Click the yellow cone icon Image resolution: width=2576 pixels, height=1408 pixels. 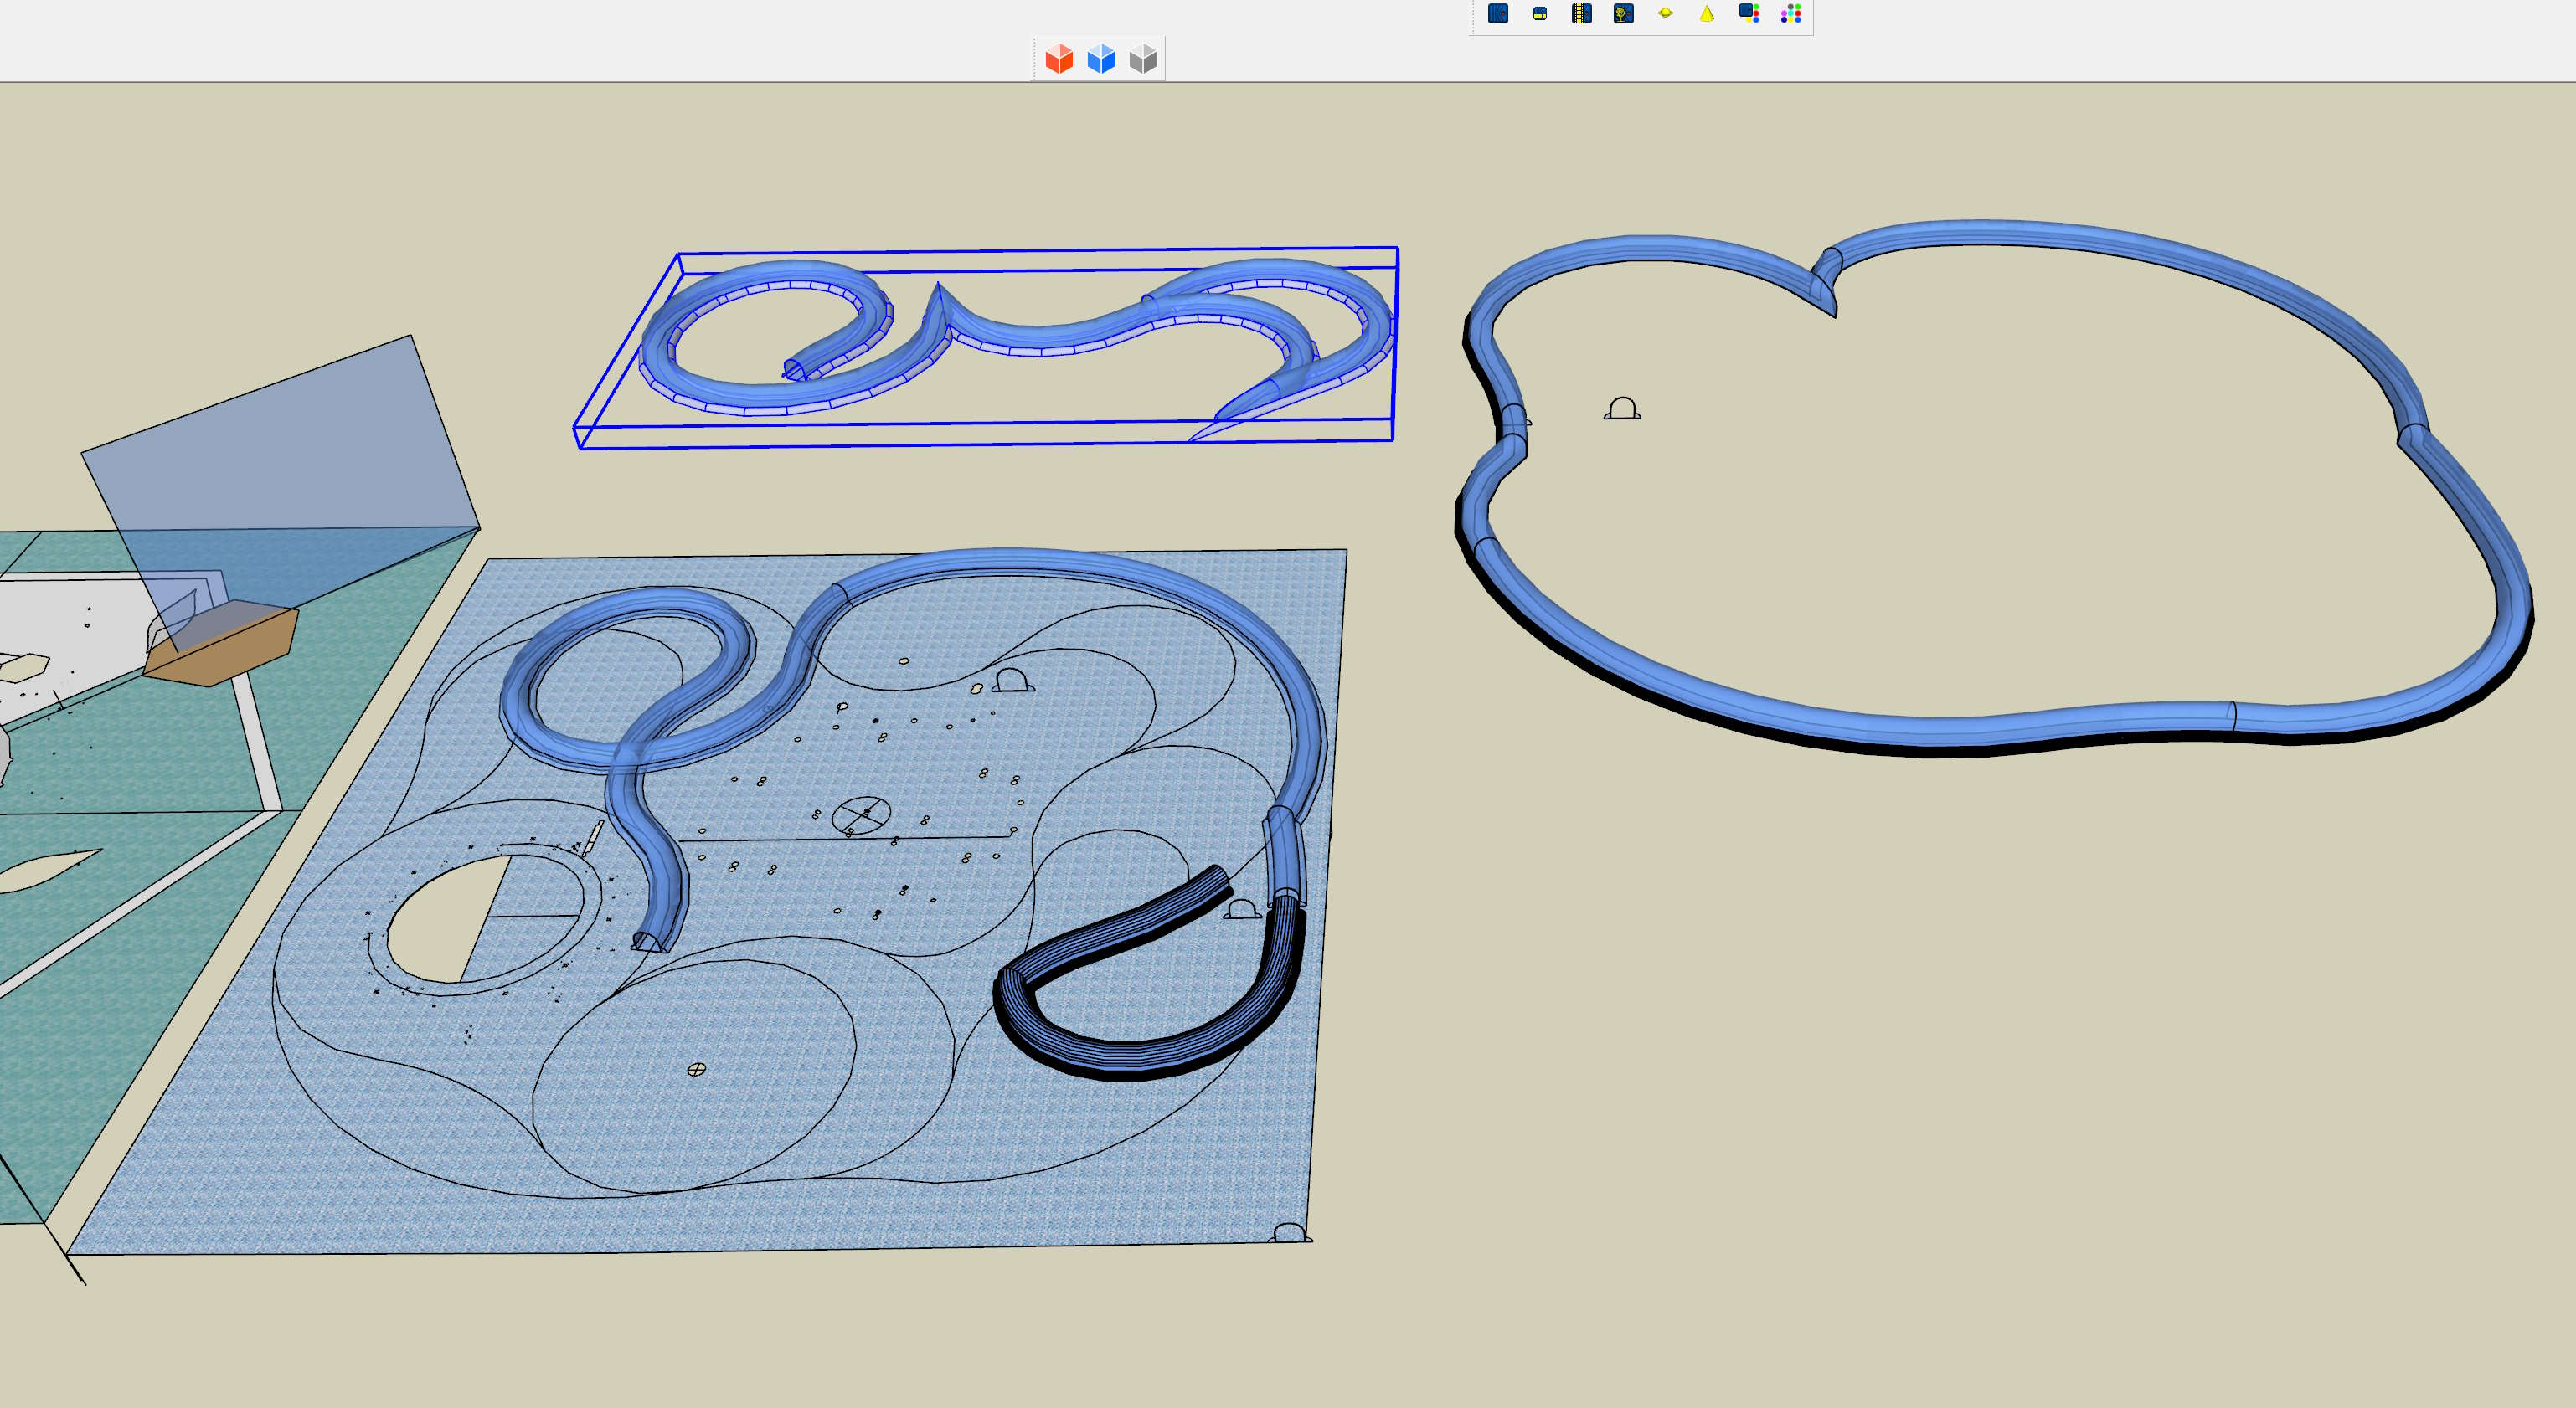(x=1707, y=13)
